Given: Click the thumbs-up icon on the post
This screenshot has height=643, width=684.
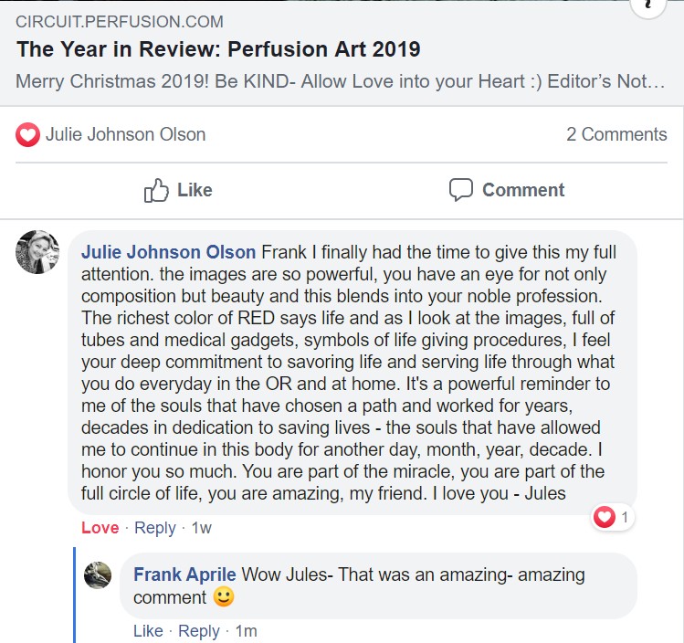Looking at the screenshot, I should click(x=157, y=190).
